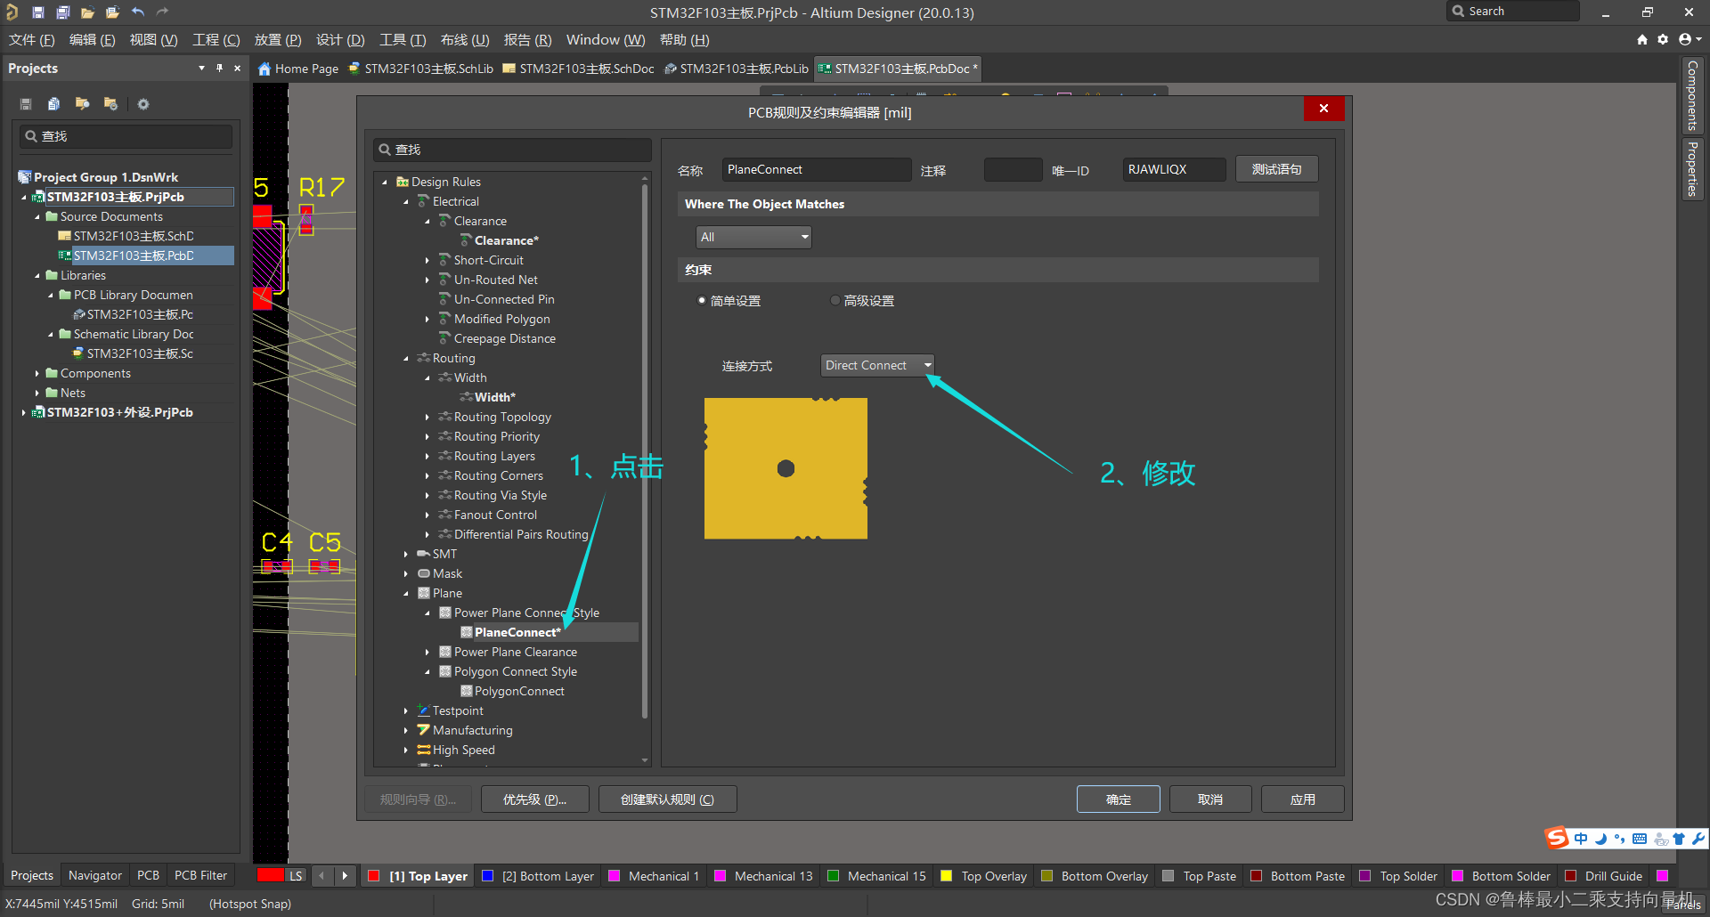Click 创建默认规则 create default rules button
This screenshot has height=917, width=1710.
(668, 799)
